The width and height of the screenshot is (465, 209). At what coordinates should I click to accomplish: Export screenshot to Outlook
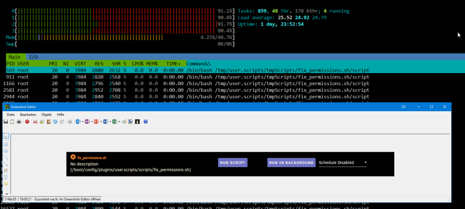(x=78, y=121)
